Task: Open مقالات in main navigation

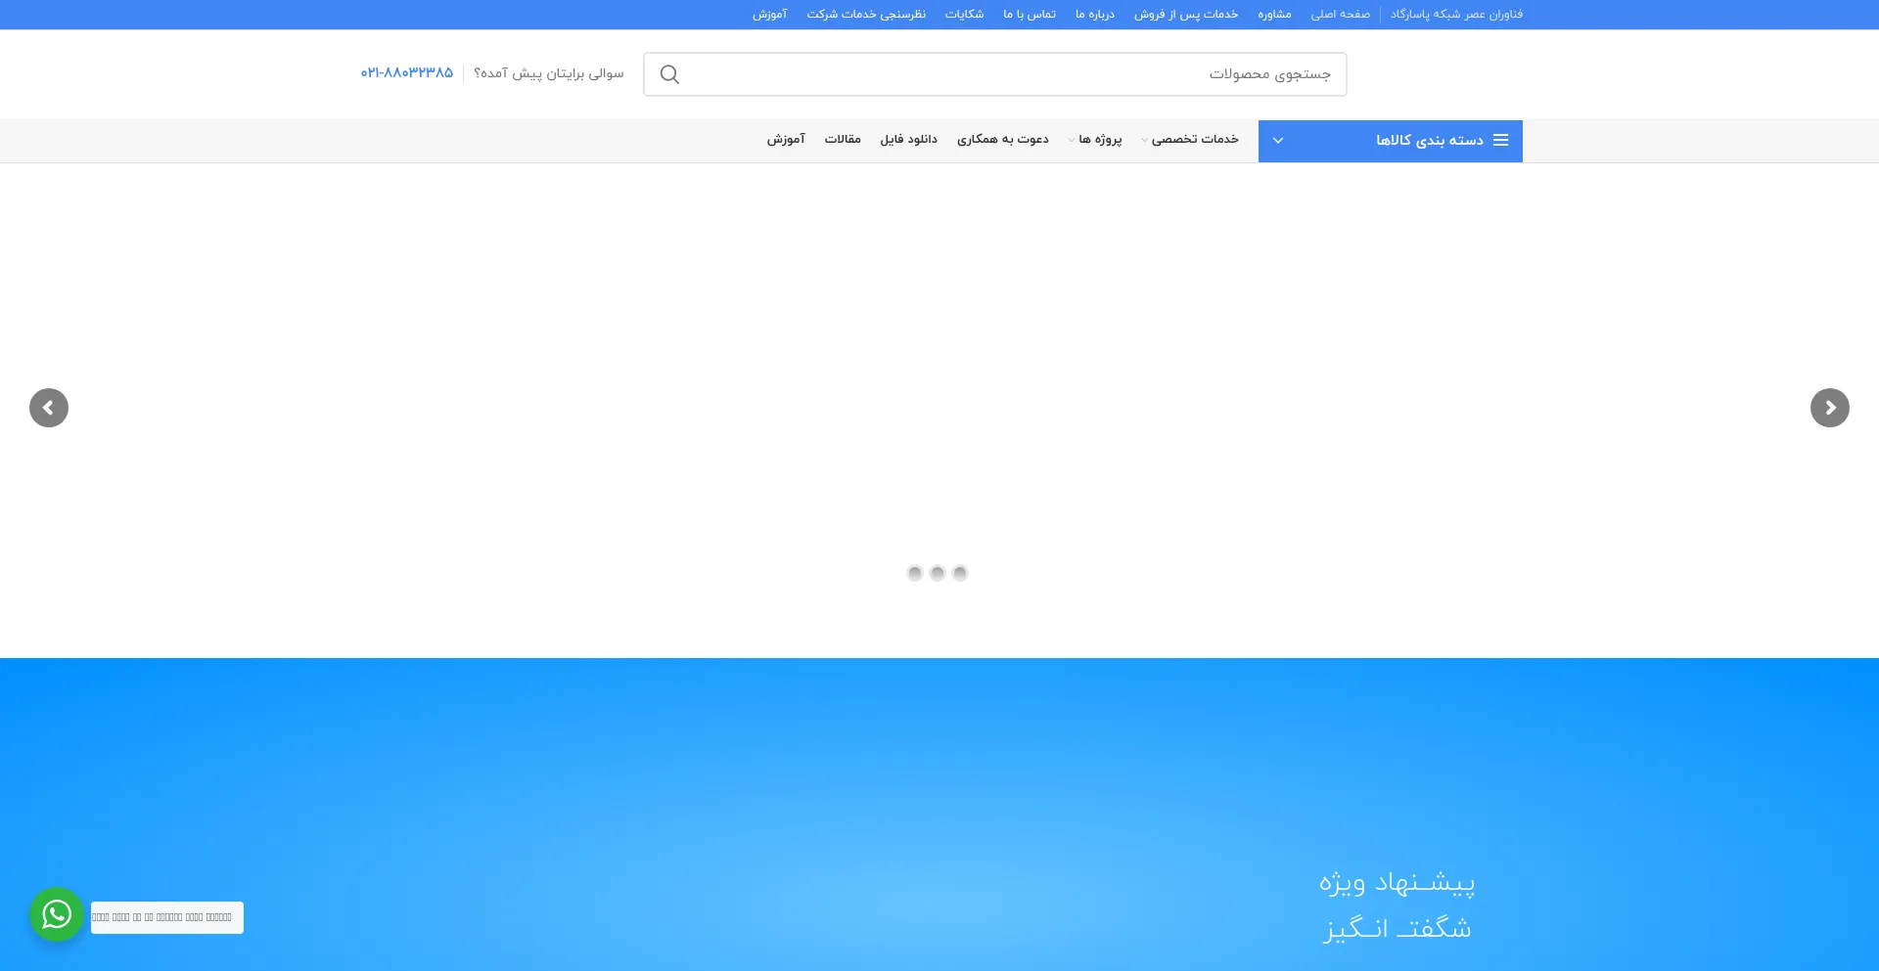Action: (x=842, y=140)
